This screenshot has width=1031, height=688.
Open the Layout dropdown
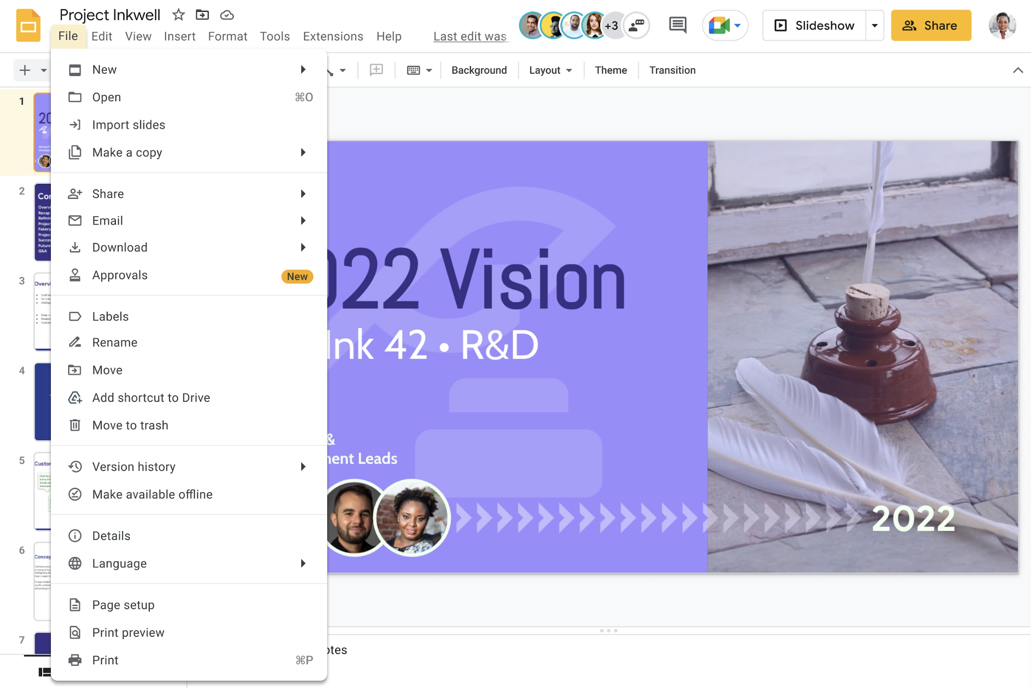pyautogui.click(x=550, y=70)
